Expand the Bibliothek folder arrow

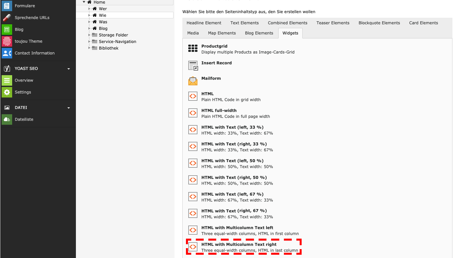(x=89, y=48)
